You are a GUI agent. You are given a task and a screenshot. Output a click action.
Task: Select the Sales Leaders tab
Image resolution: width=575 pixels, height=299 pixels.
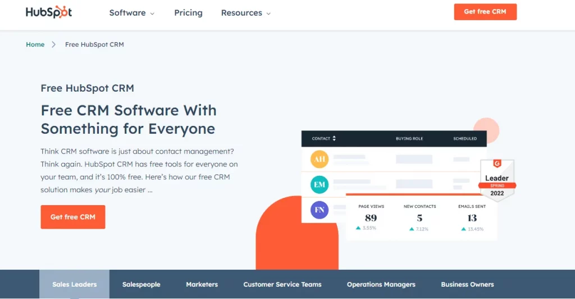coord(75,284)
